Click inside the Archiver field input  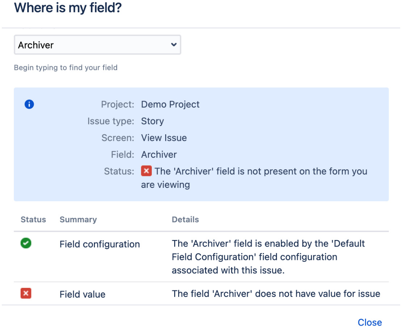[72, 45]
